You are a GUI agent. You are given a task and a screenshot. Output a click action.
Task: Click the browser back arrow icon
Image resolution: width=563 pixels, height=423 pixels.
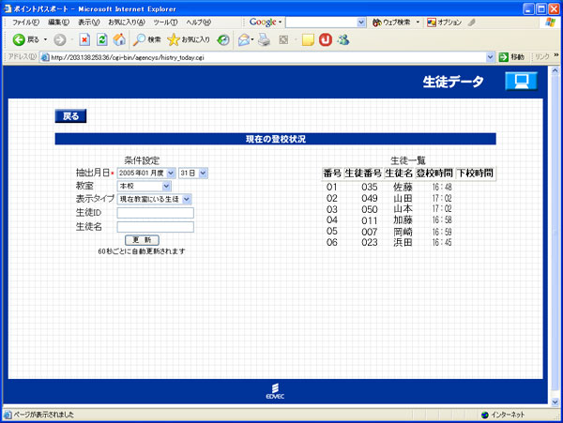(19, 39)
